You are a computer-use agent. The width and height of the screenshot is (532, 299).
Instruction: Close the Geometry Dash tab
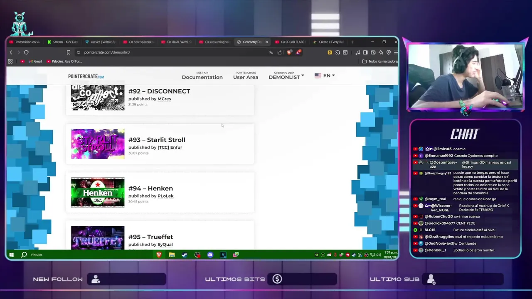(266, 42)
